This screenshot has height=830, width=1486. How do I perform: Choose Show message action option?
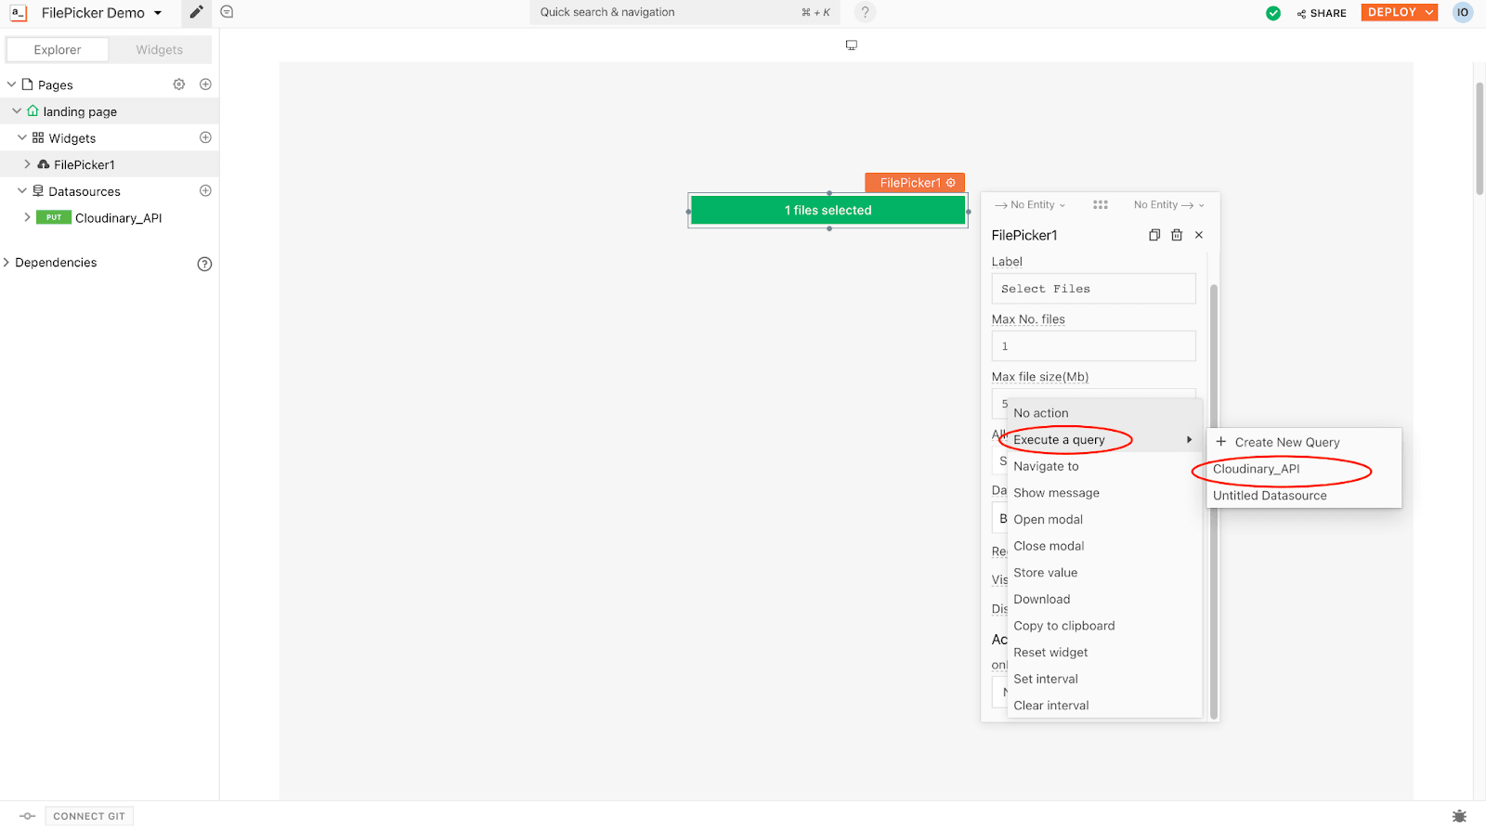[1056, 493]
